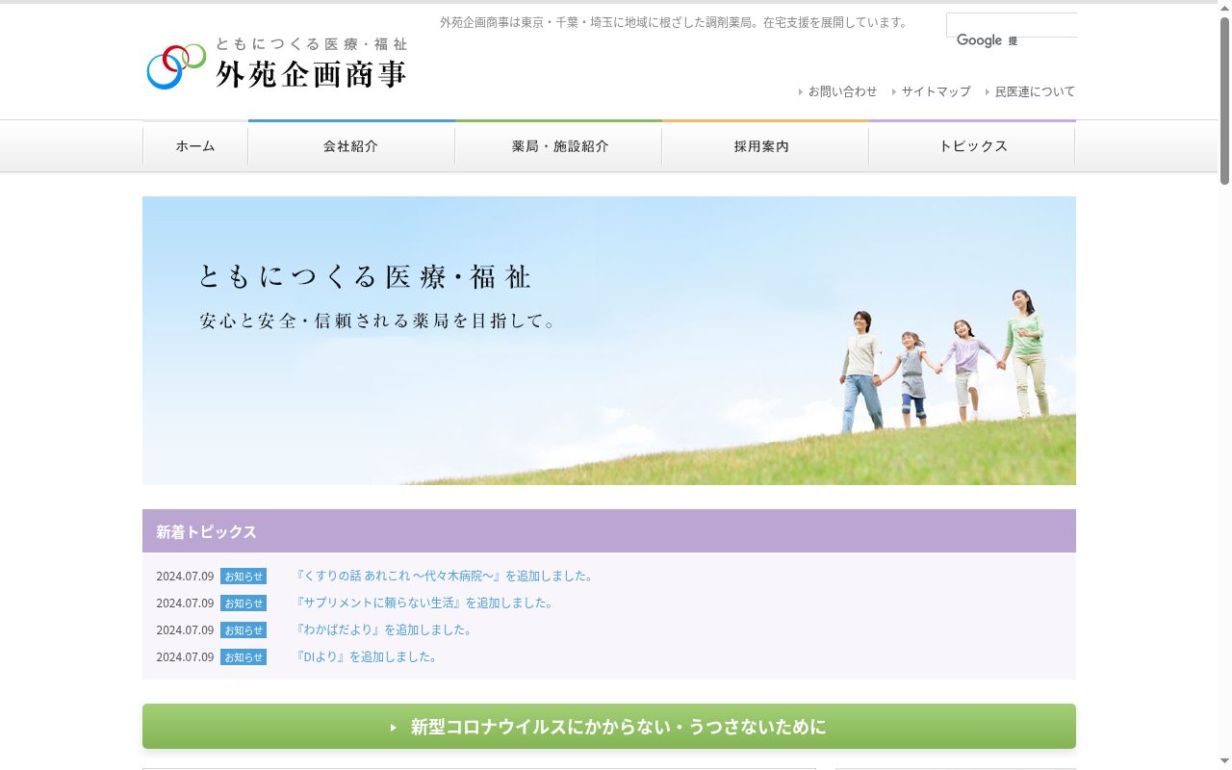Click the hero image of family on hill
Image resolution: width=1232 pixels, height=770 pixels.
(609, 341)
